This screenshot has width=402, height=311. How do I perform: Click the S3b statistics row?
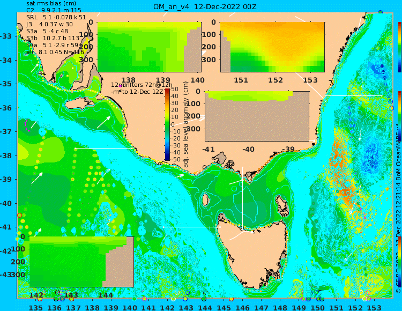click(x=53, y=38)
